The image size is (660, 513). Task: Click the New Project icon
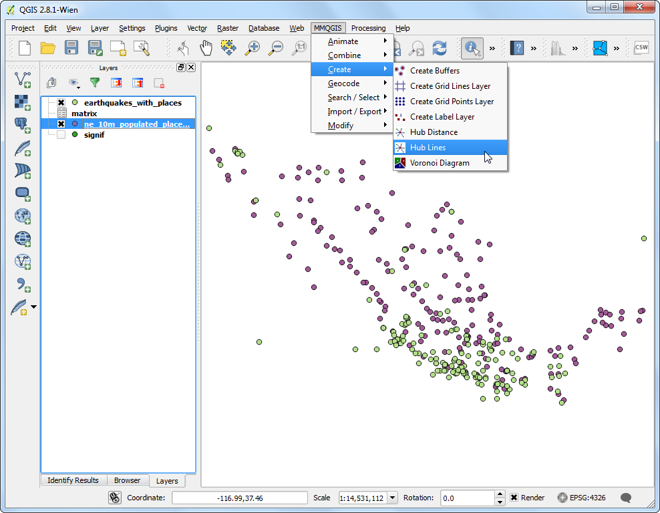[x=25, y=48]
